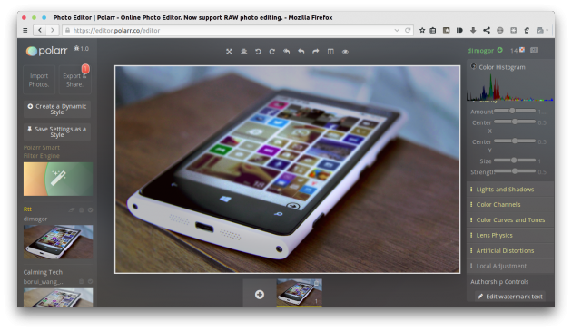The width and height of the screenshot is (572, 331).
Task: Expand Lights and Shadows section
Action: point(510,190)
